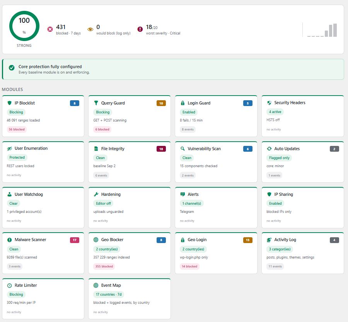Click the Vulnerability Scan magnifier icon

click(183, 149)
